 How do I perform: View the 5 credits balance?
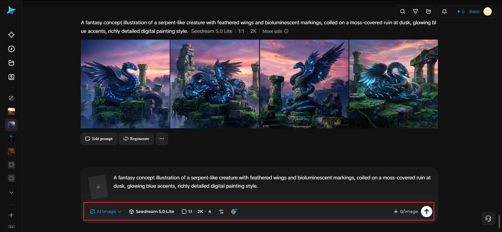pos(461,12)
